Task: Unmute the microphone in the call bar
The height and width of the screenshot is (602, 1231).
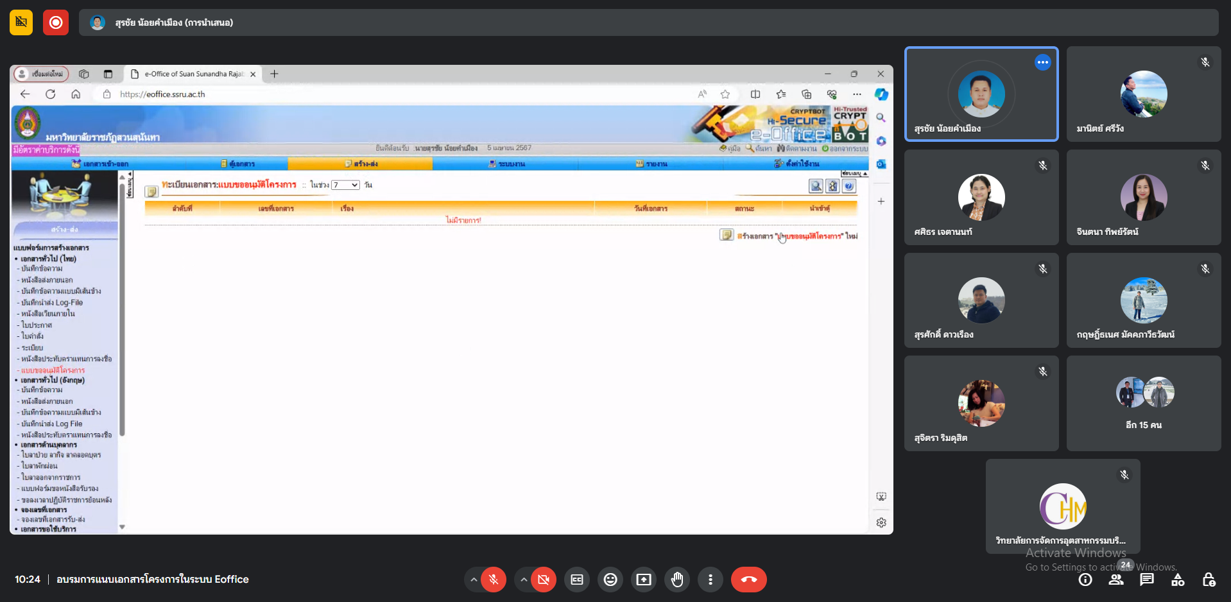Action: point(493,580)
